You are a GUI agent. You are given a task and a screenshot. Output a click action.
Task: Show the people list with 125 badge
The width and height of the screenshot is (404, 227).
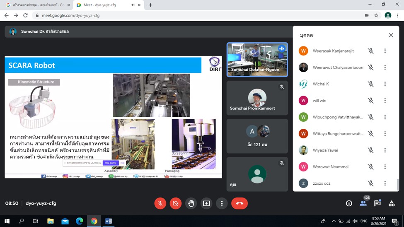[x=363, y=203]
